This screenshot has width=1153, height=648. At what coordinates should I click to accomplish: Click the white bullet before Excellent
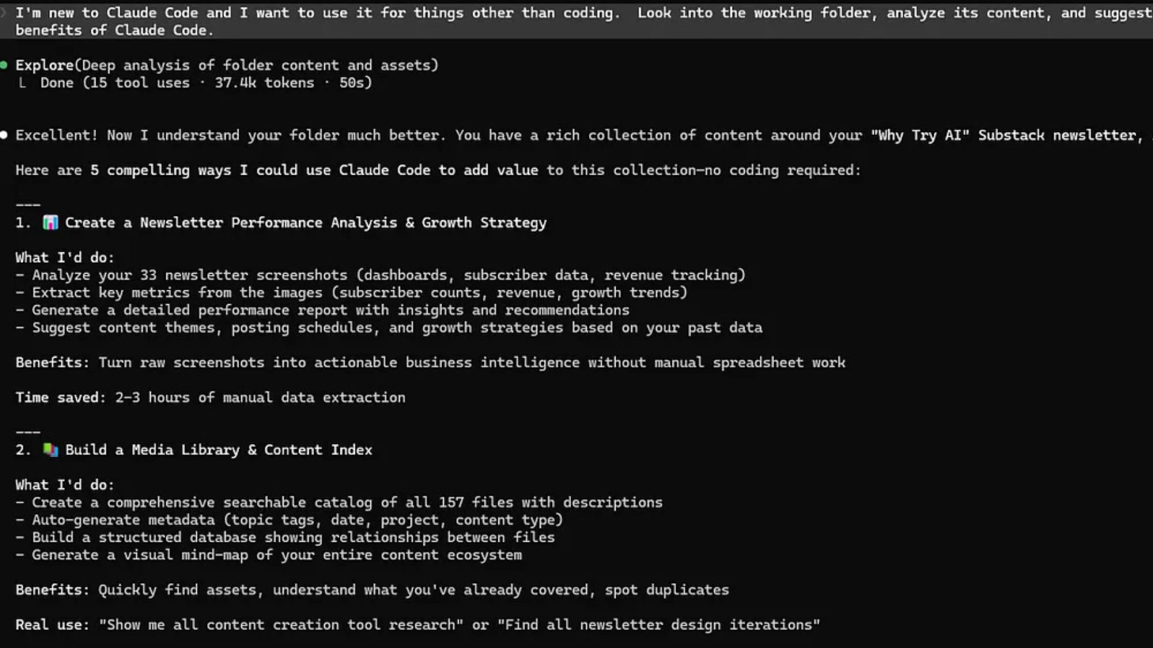[x=4, y=135]
